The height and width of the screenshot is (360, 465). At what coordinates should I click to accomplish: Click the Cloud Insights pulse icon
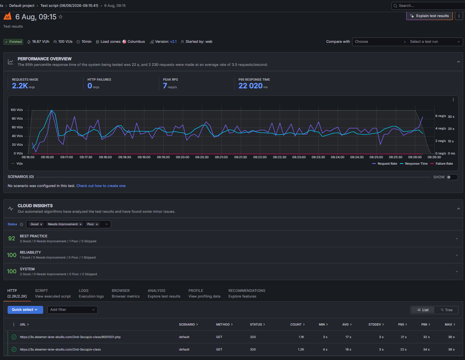point(11,209)
